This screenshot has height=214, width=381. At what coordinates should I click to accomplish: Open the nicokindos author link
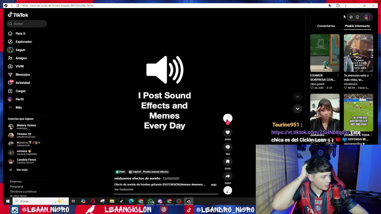click(x=351, y=84)
